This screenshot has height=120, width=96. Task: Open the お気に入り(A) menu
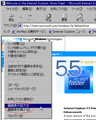pyautogui.click(x=59, y=9)
